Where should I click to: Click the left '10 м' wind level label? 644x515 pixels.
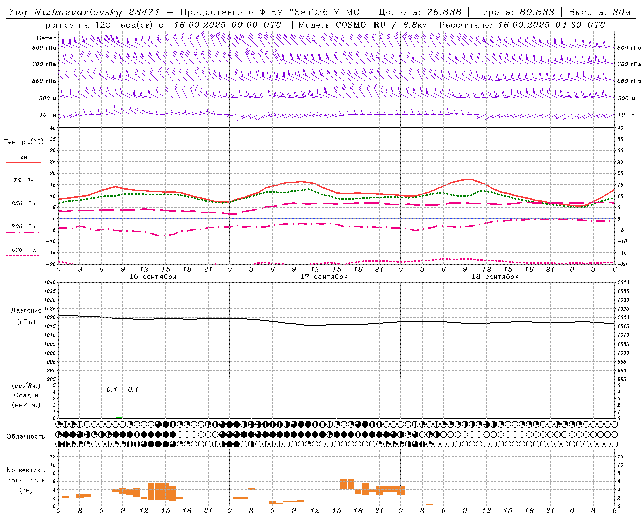(x=48, y=115)
